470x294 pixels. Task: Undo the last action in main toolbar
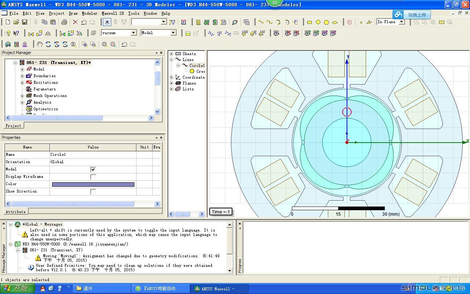[84, 22]
